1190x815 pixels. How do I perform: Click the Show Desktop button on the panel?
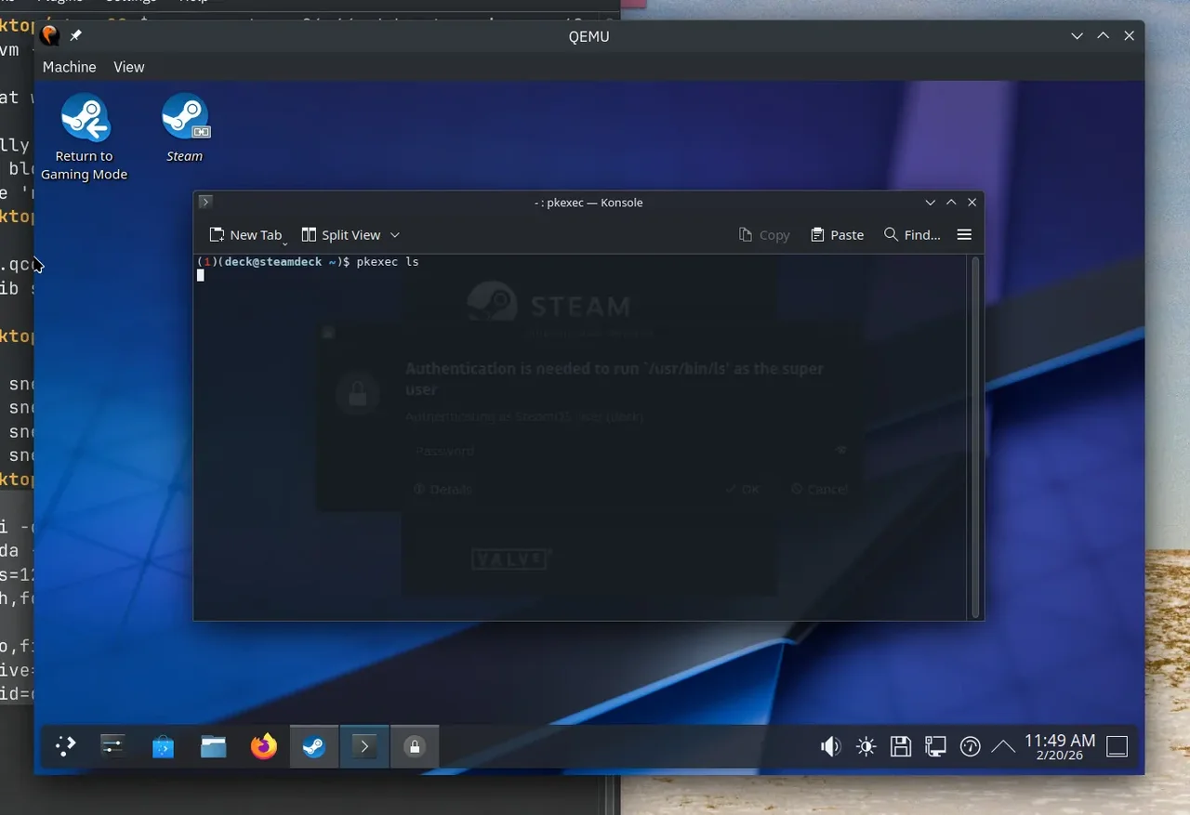tap(1117, 746)
